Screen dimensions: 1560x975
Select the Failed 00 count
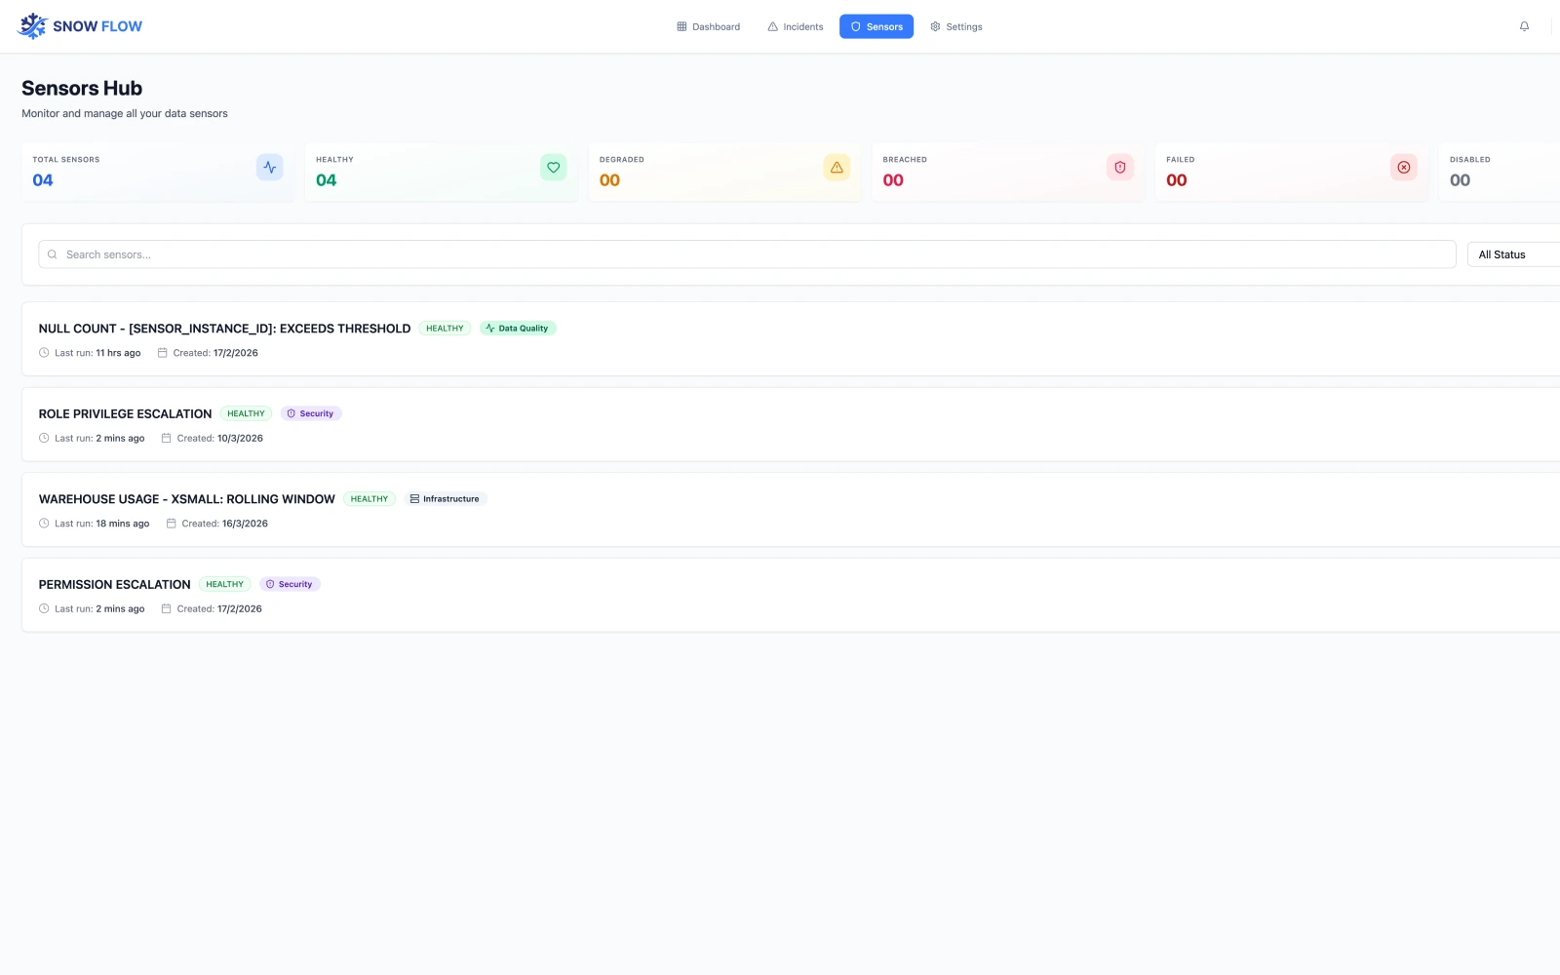[1177, 180]
